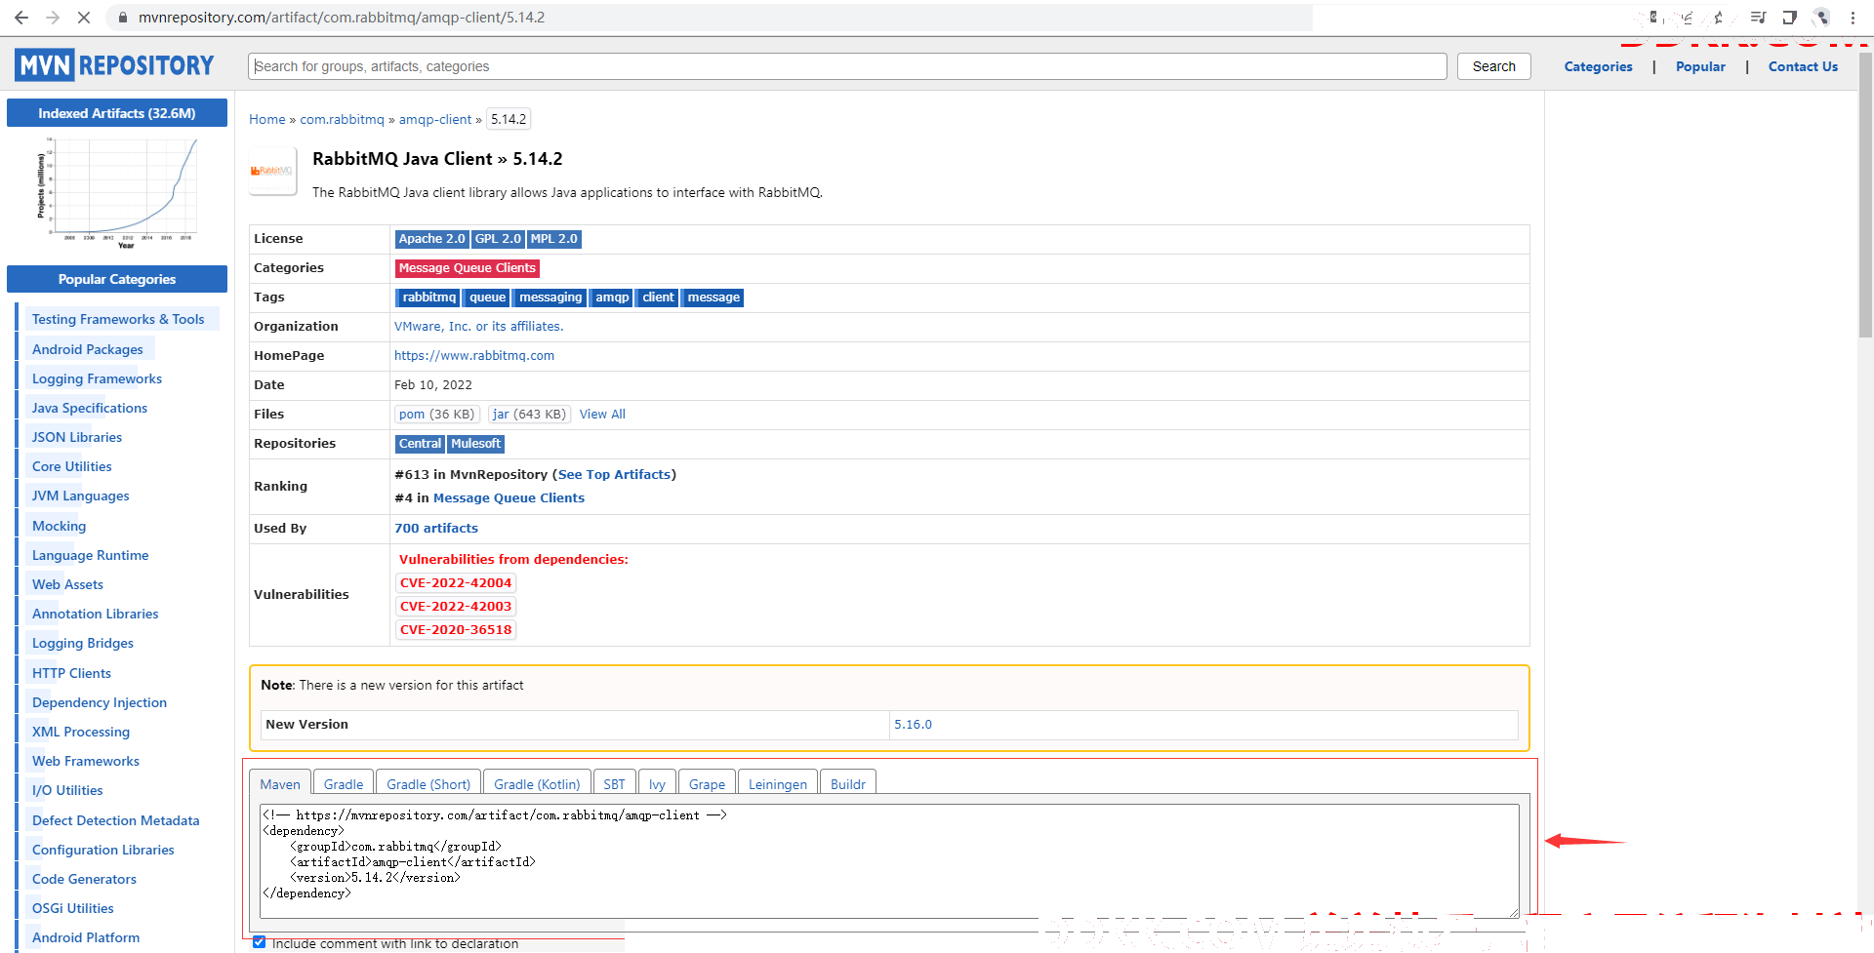
Task: Click the Search button
Action: [x=1493, y=66]
